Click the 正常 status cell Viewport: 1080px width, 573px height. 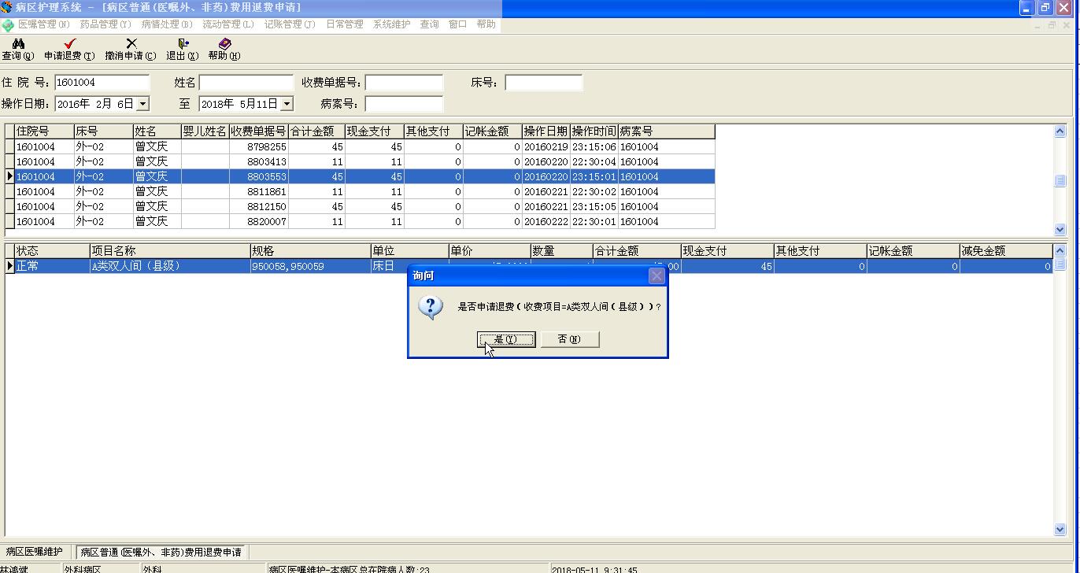(52, 267)
